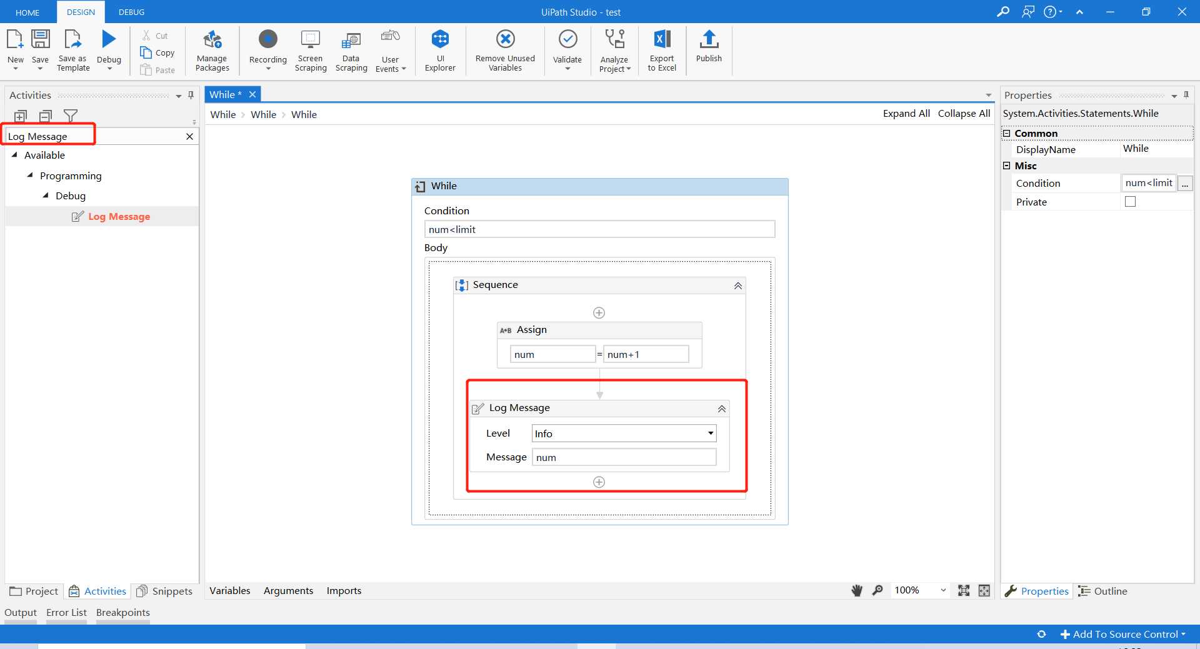This screenshot has height=649, width=1200.
Task: Click Analyze Project icon
Action: point(614,39)
